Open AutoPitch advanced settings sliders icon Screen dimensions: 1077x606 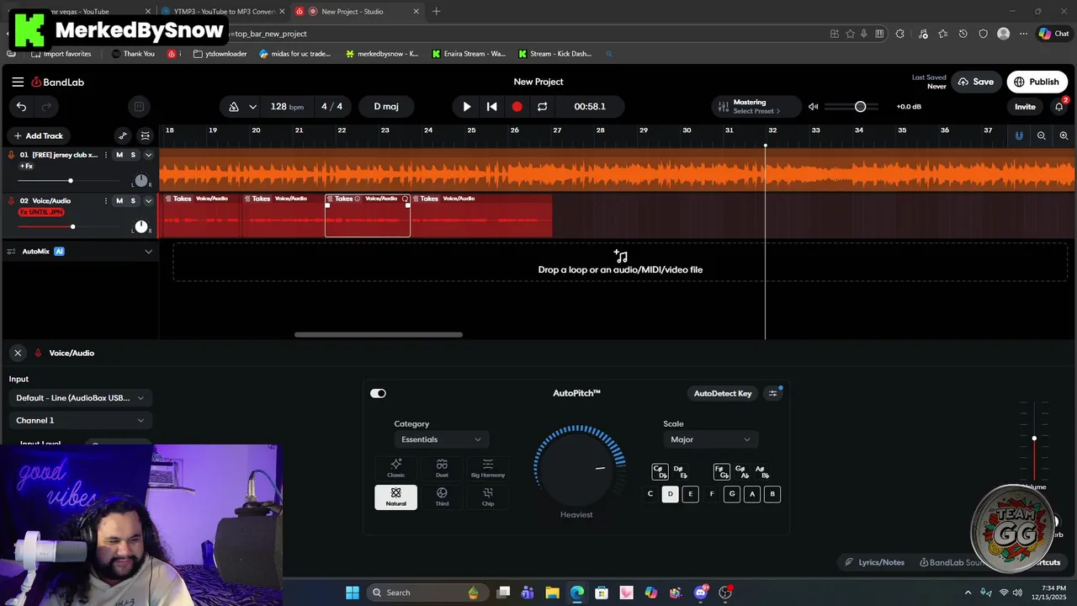point(772,393)
